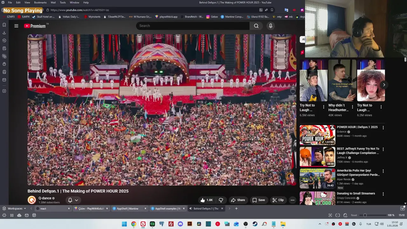Open the Translate side panel icon

tap(4, 56)
